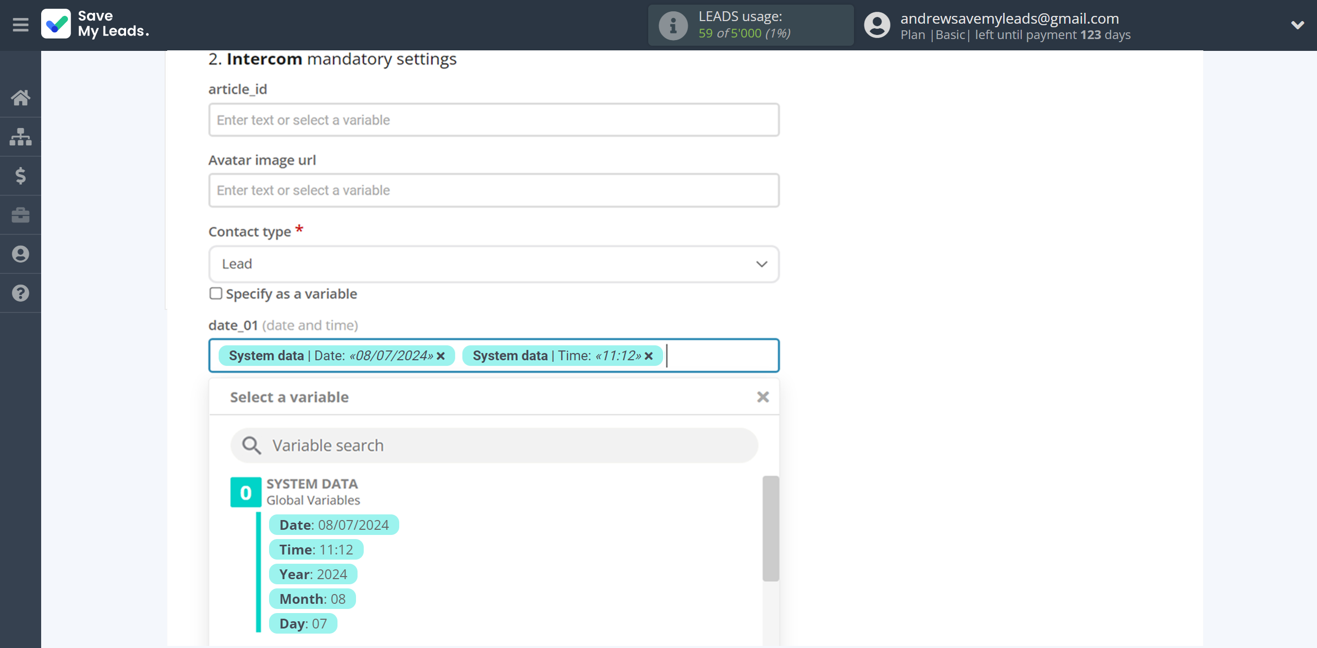Click the variable search magnifier icon
Image resolution: width=1317 pixels, height=648 pixels.
coord(252,445)
